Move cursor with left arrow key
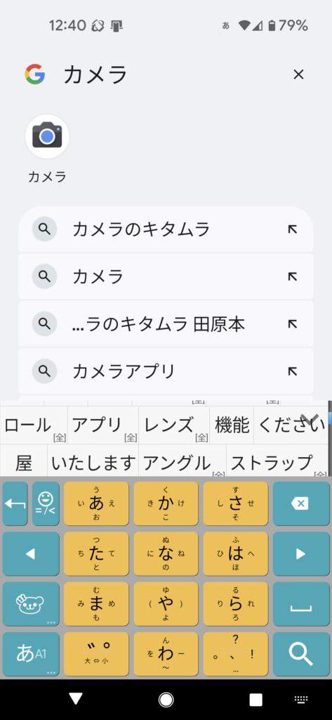The width and height of the screenshot is (332, 720). coord(31,554)
